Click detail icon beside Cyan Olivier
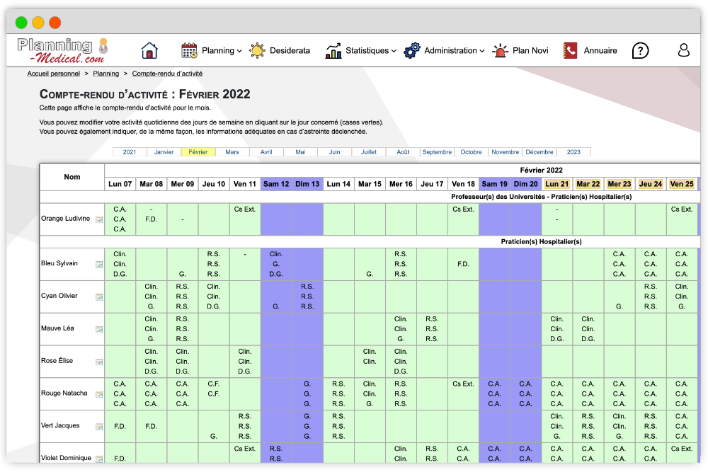708x472 pixels. point(99,297)
